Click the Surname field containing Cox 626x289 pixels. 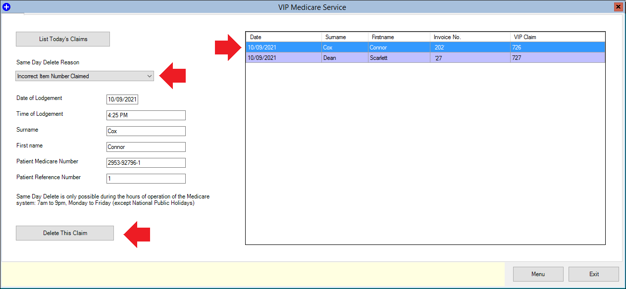point(146,131)
